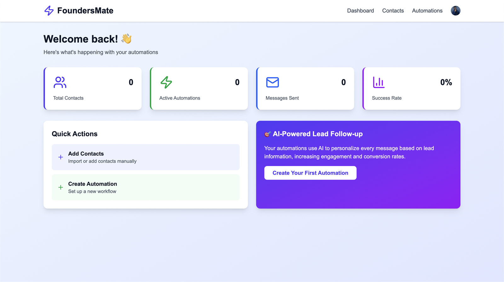Image resolution: width=504 pixels, height=282 pixels.
Task: Click the plus icon beside Add Contacts
Action: [x=61, y=157]
